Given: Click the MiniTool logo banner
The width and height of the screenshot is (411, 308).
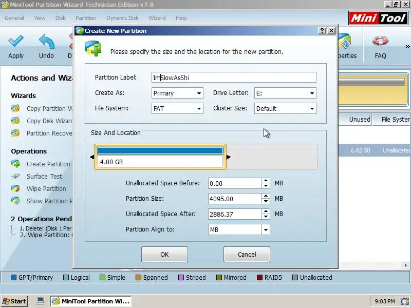Looking at the screenshot, I should tap(378, 18).
